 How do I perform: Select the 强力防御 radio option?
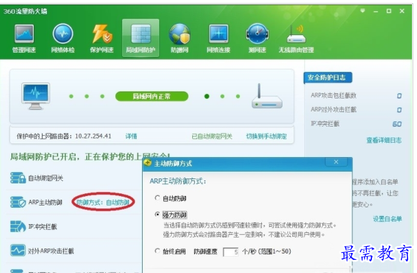pyautogui.click(x=157, y=215)
